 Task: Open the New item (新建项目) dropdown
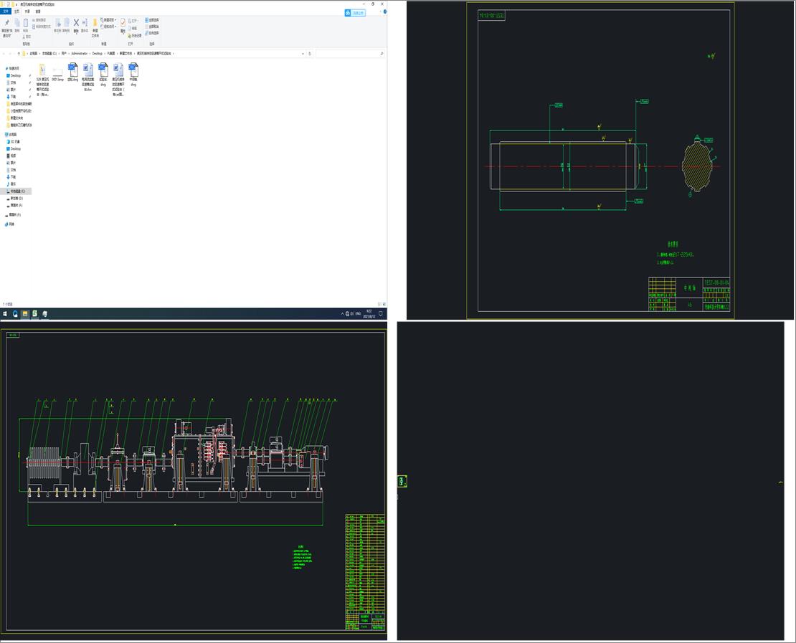point(108,20)
